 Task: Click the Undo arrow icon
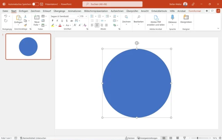click(x=6, y=16)
